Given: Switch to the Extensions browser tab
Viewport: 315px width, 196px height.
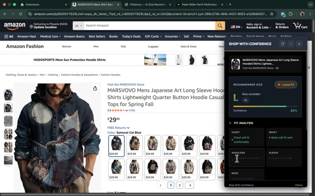Looking at the screenshot, I should click(x=44, y=4).
